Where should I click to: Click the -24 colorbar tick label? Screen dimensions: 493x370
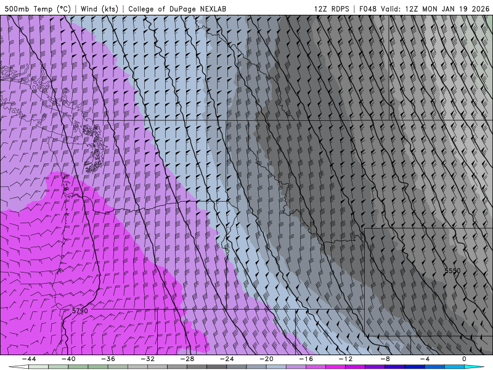[x=227, y=359]
